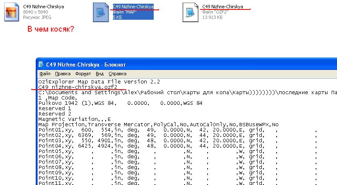Open the Вид menu

99,74
